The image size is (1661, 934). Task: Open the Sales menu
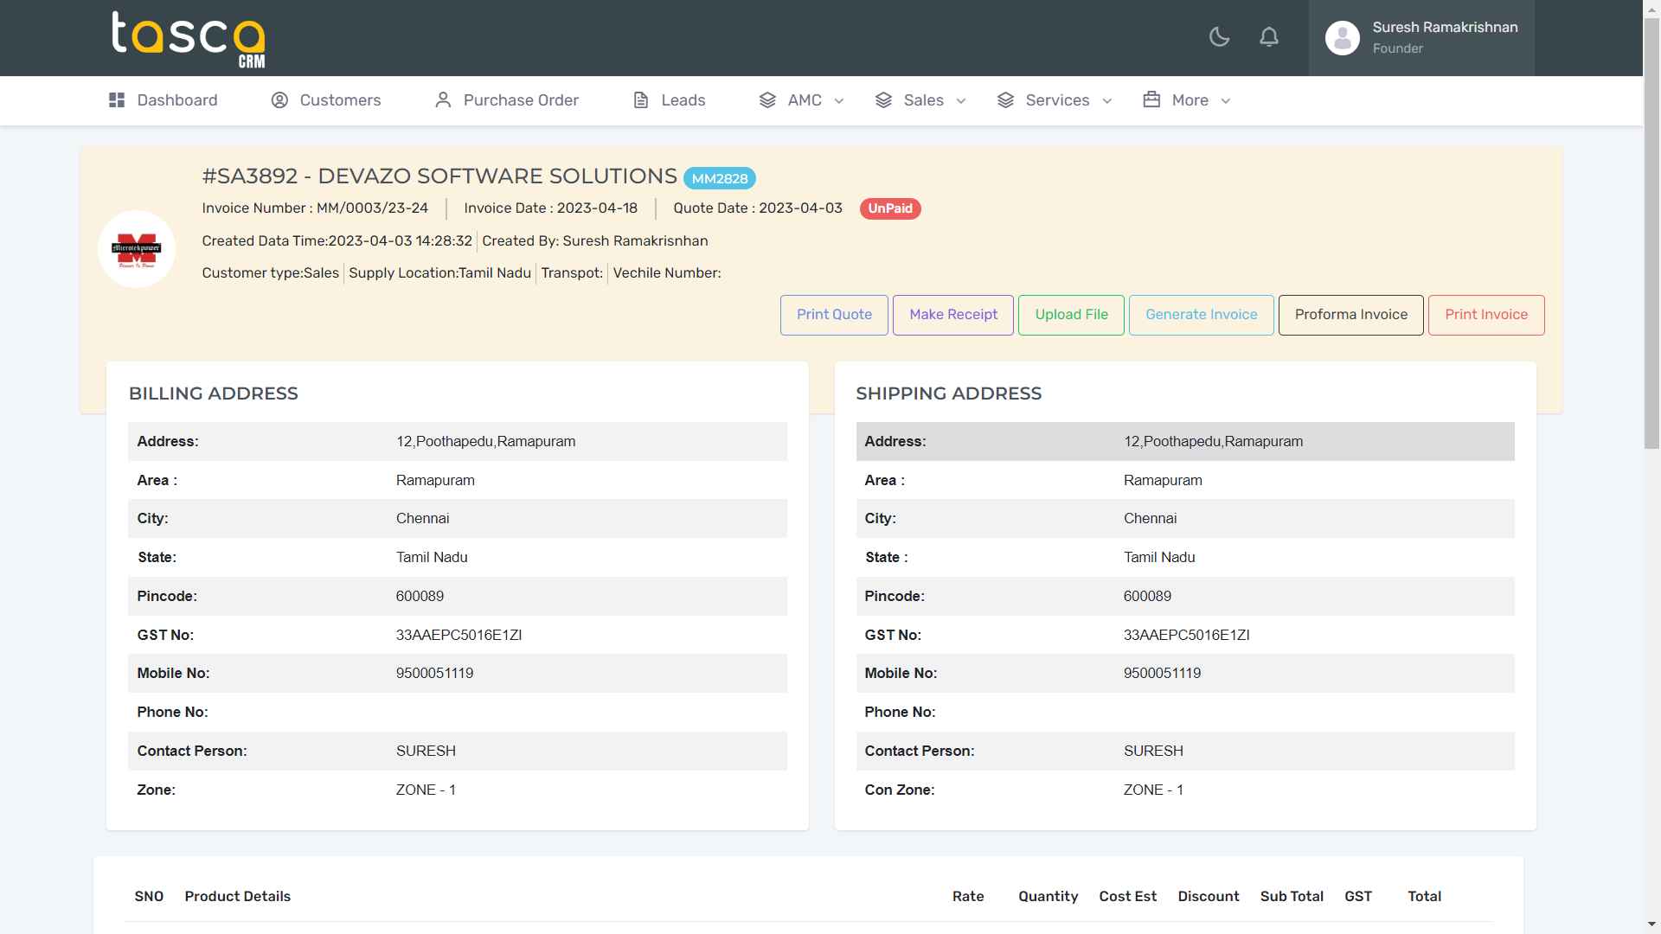tap(920, 100)
